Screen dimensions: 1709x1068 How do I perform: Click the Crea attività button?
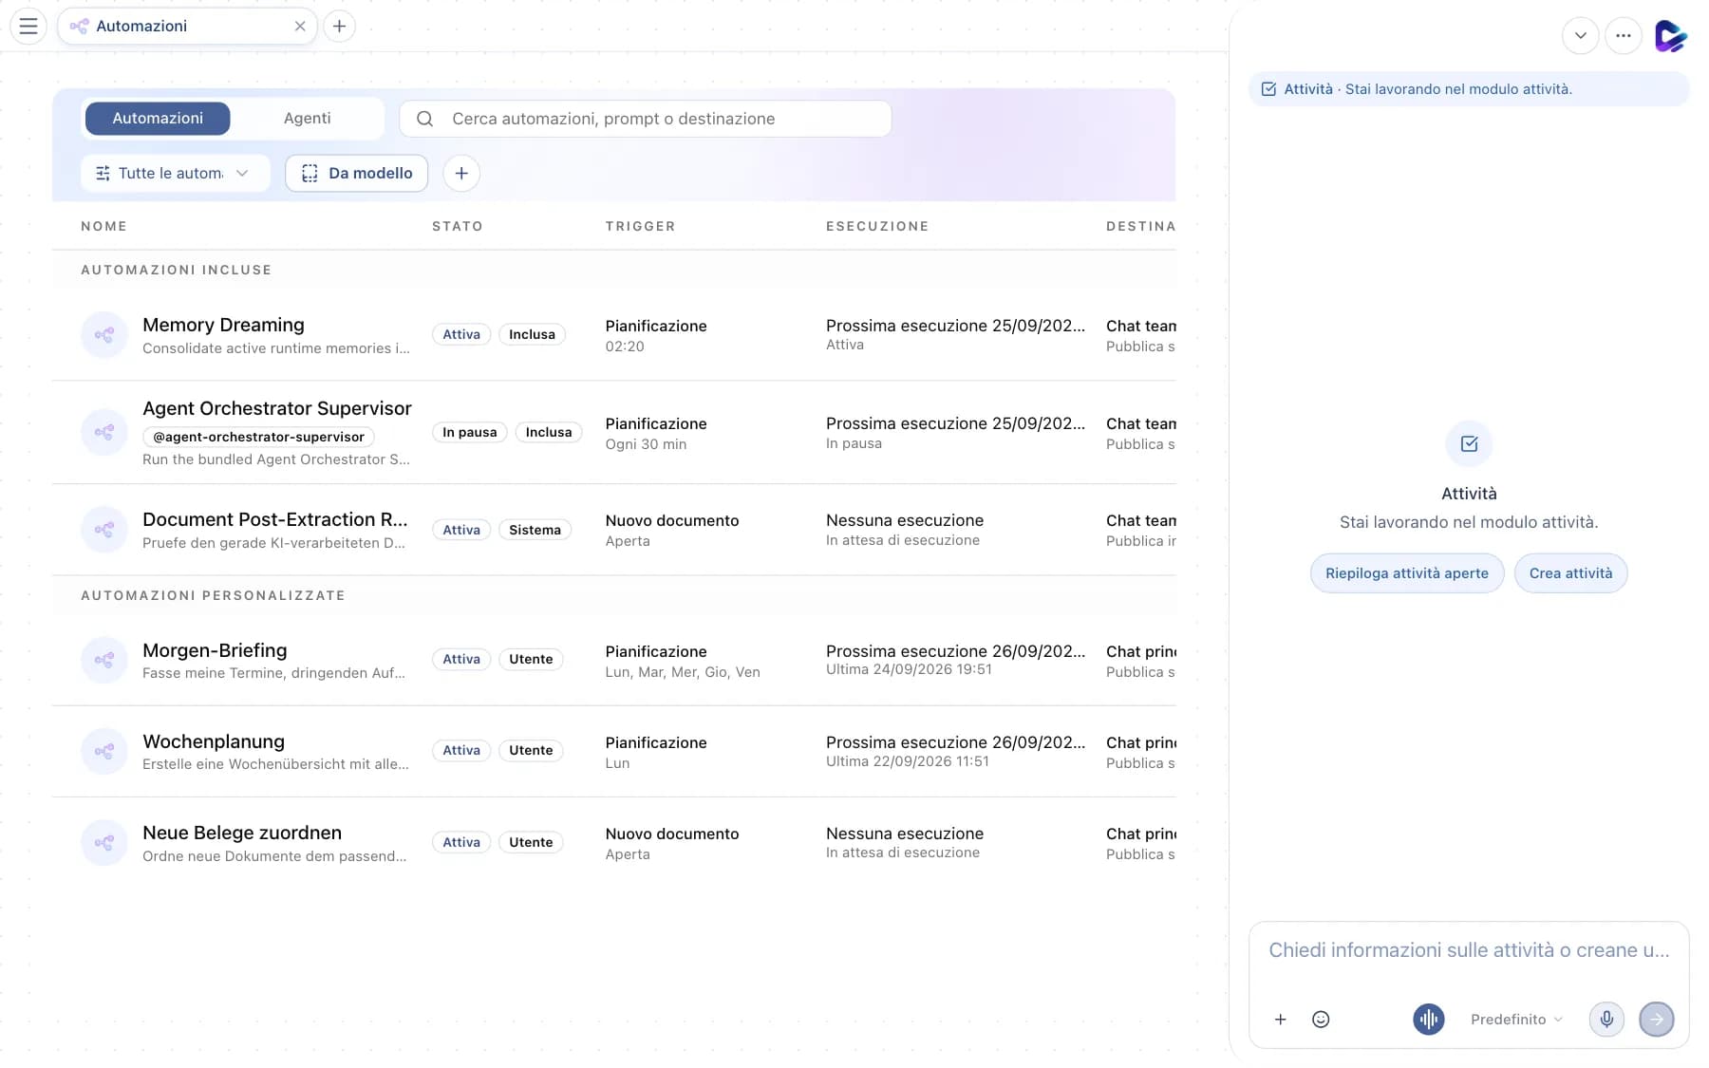1570,573
